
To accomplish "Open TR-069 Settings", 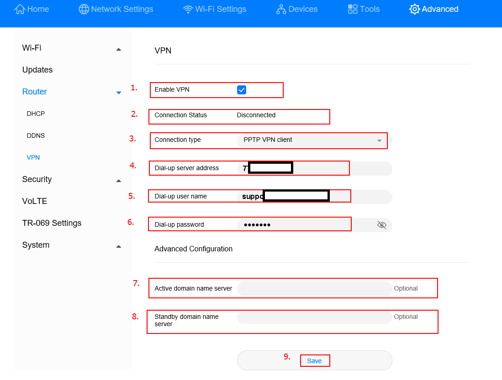I will click(52, 223).
